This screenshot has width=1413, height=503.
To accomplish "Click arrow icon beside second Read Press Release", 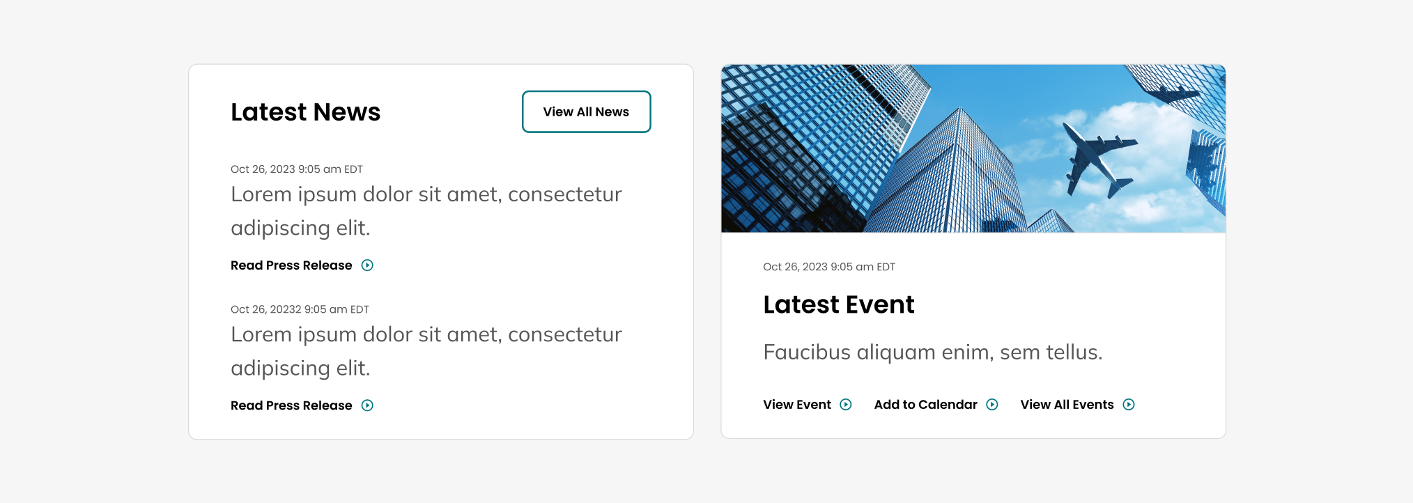I will point(367,405).
